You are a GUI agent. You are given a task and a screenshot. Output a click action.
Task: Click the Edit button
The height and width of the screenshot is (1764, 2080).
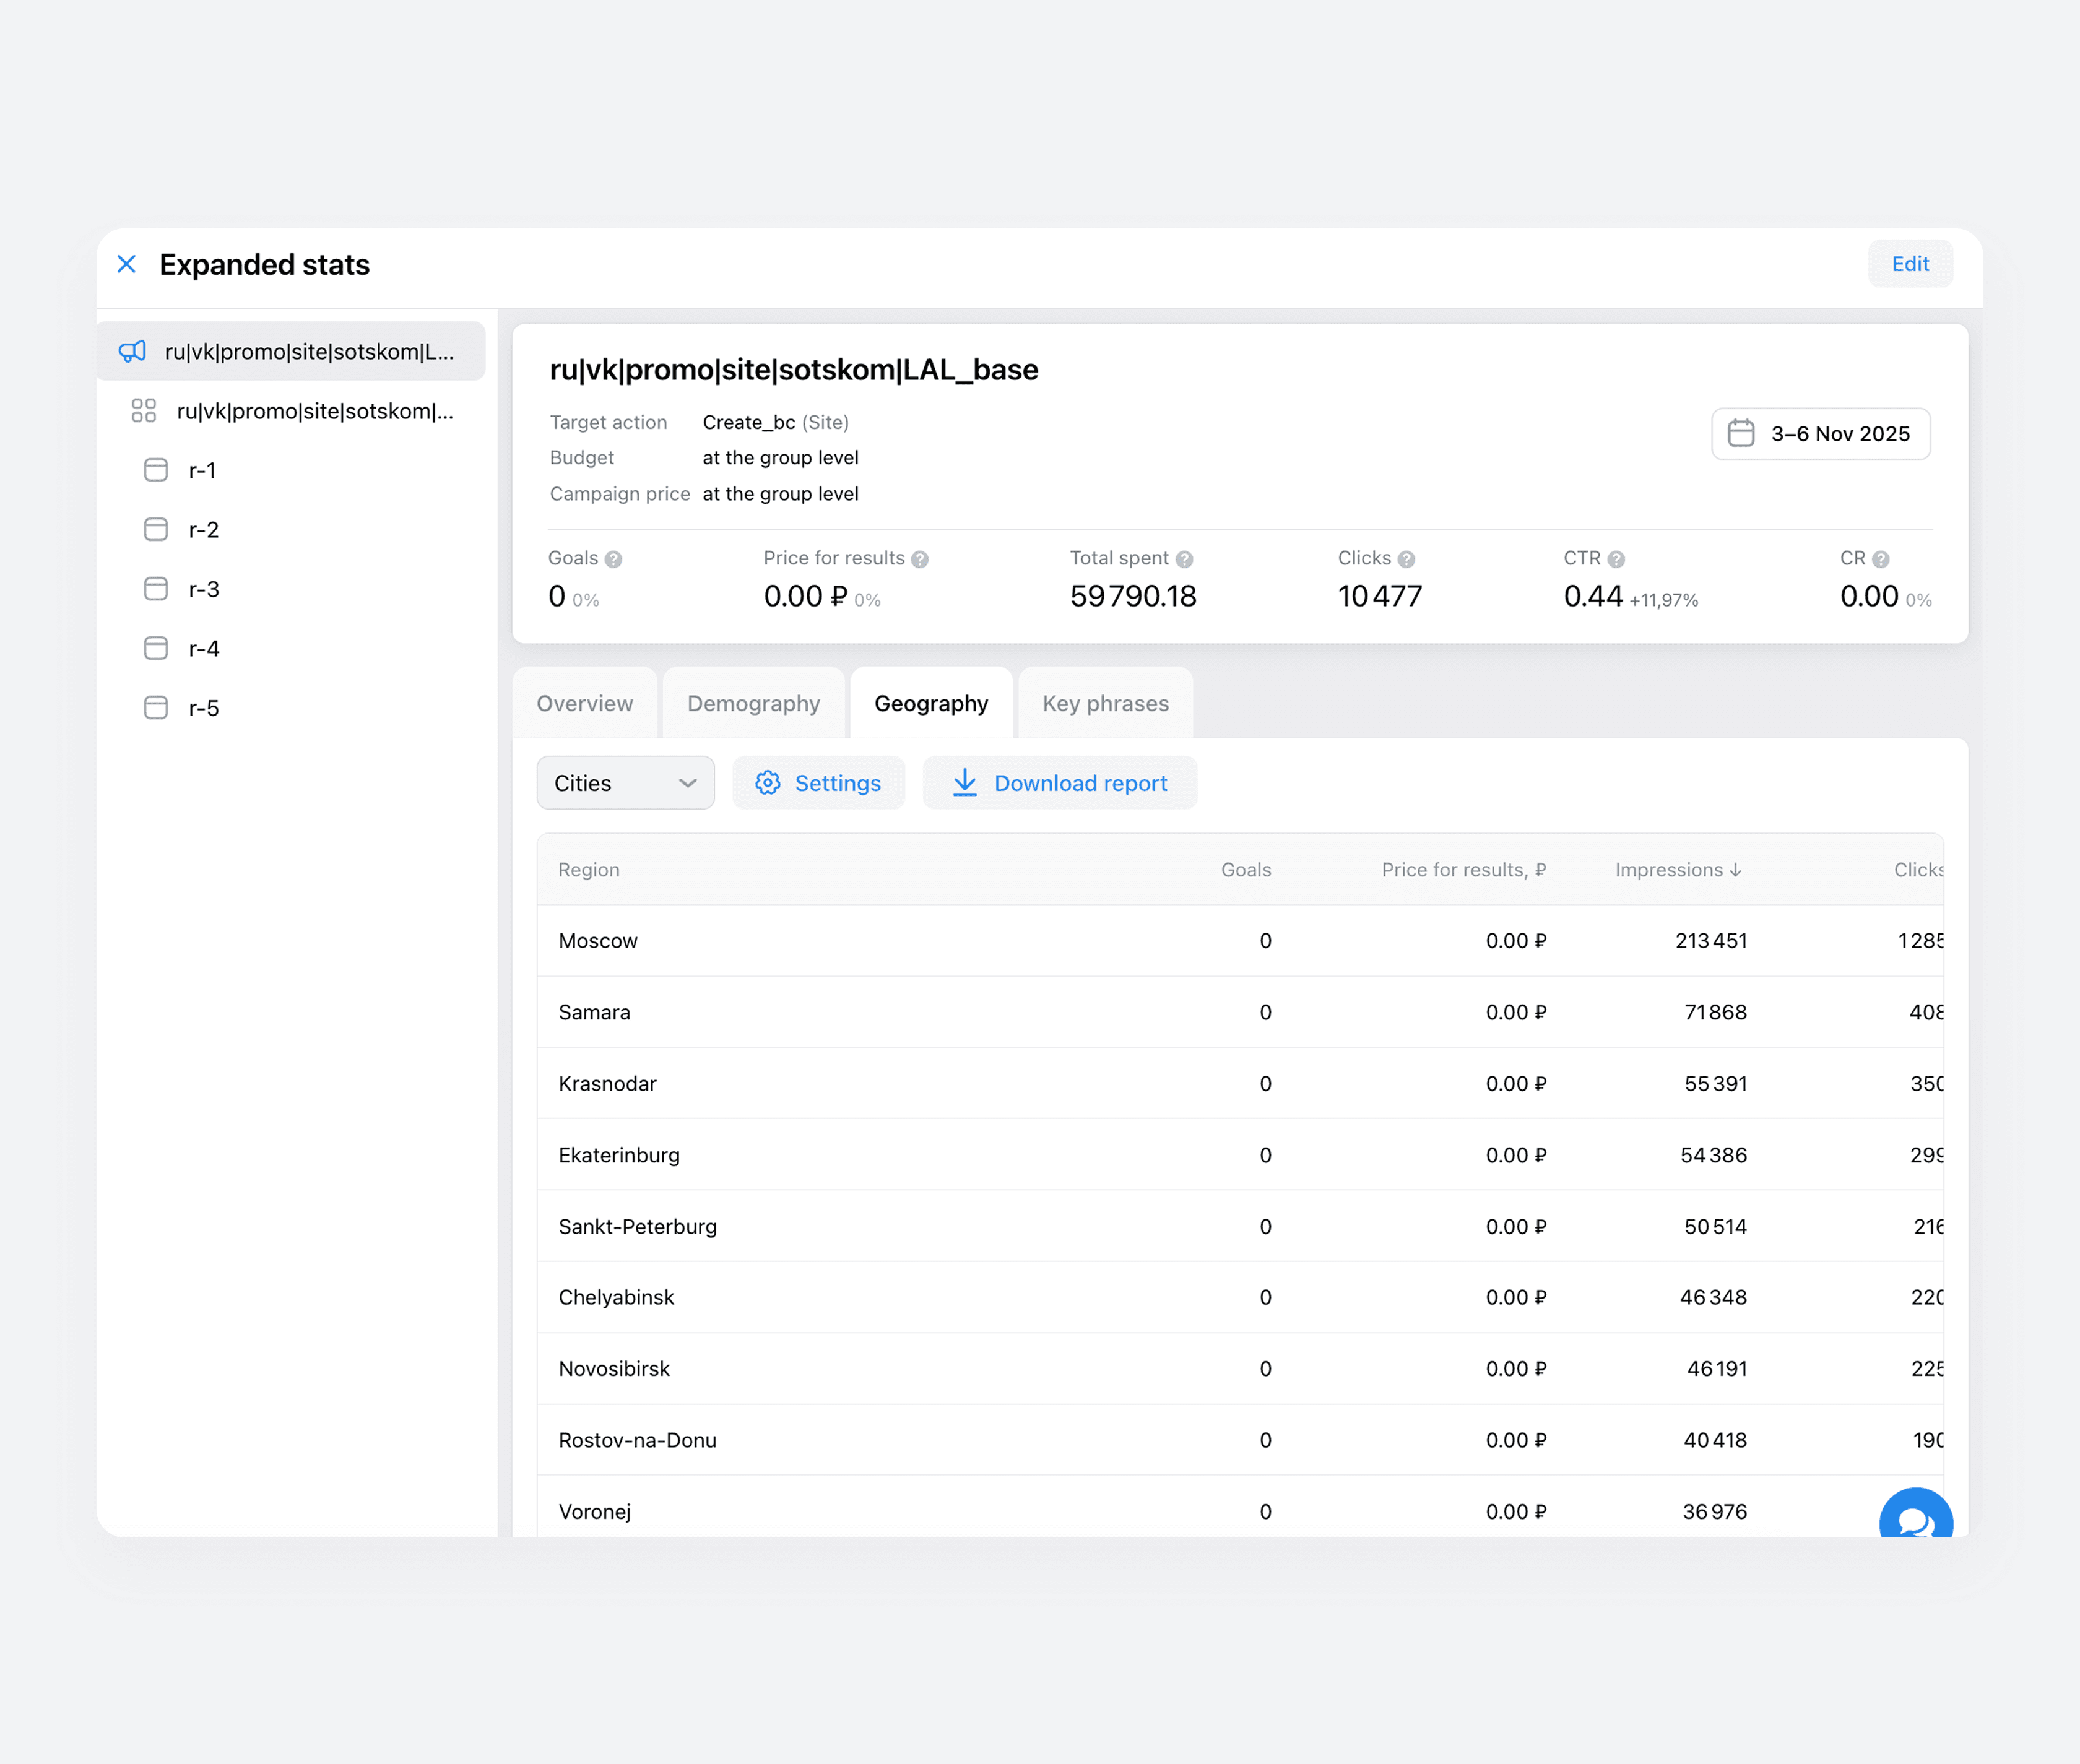(x=1909, y=264)
